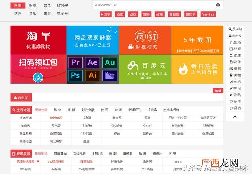Open the 淘 优惠券购物 banner

pyautogui.click(x=38, y=40)
